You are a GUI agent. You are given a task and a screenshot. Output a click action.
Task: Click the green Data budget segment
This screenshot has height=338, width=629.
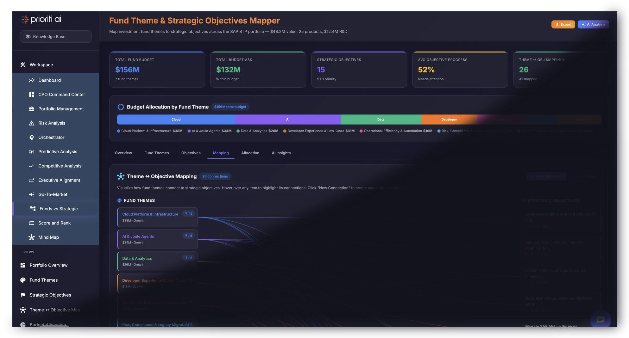[x=381, y=120]
